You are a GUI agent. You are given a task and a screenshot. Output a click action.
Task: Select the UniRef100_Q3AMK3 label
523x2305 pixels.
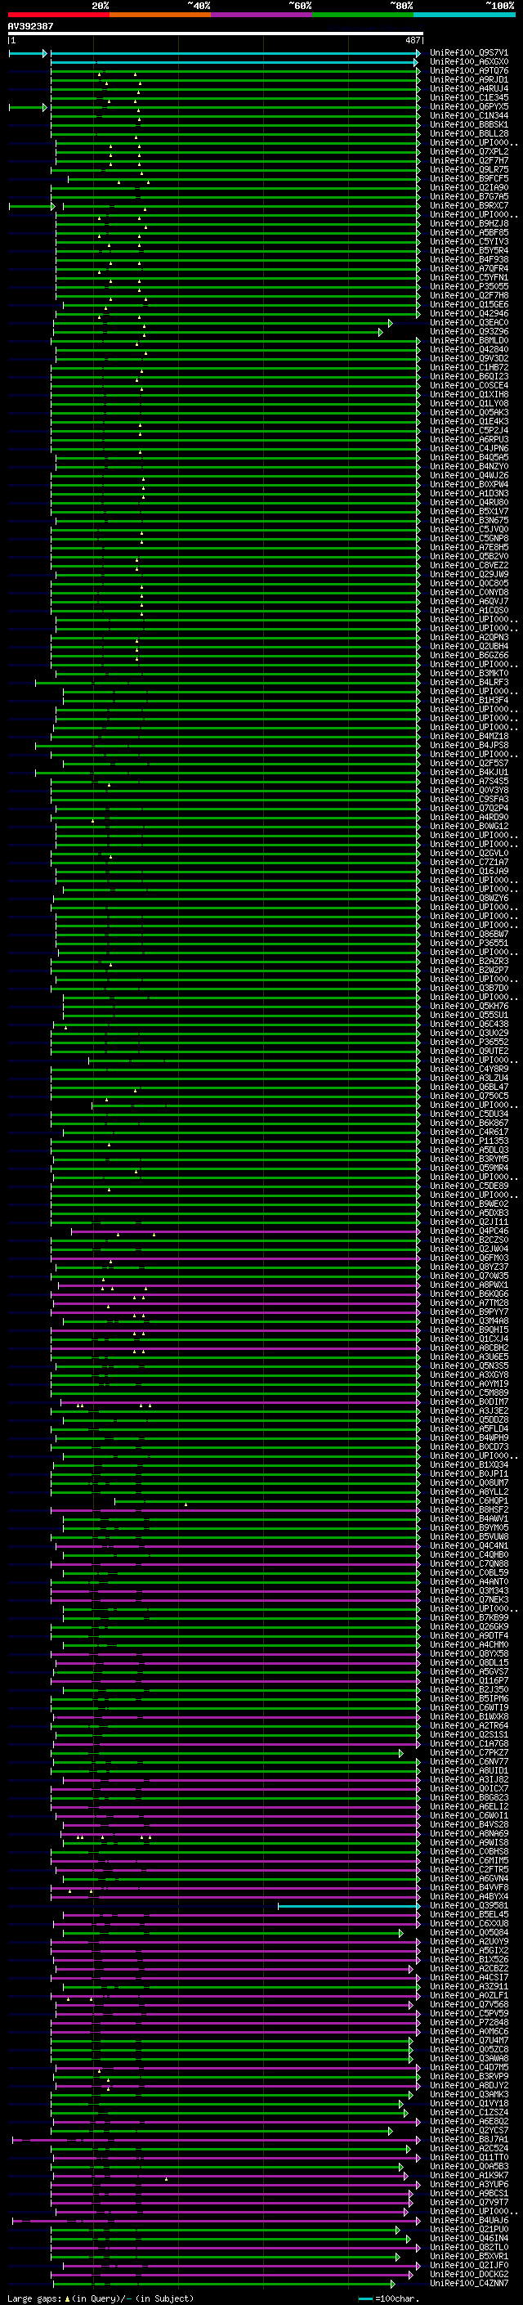(x=469, y=2095)
